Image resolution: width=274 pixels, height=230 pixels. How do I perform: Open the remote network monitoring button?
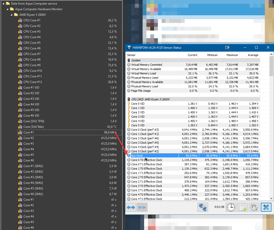pyautogui.click(x=203, y=208)
